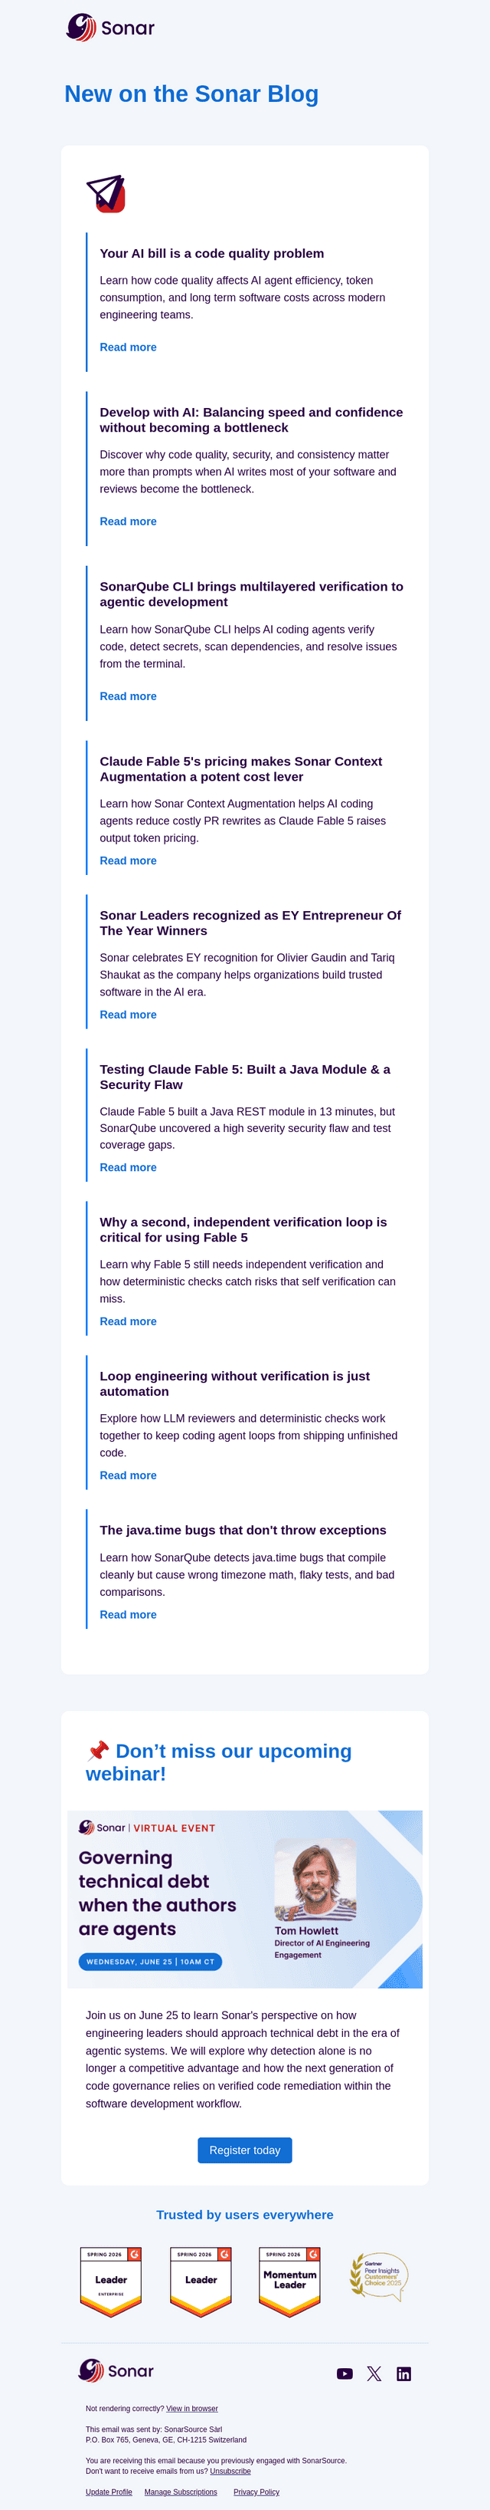Open the X (Twitter) icon in the footer
This screenshot has width=490, height=2510.
pos(374,2373)
